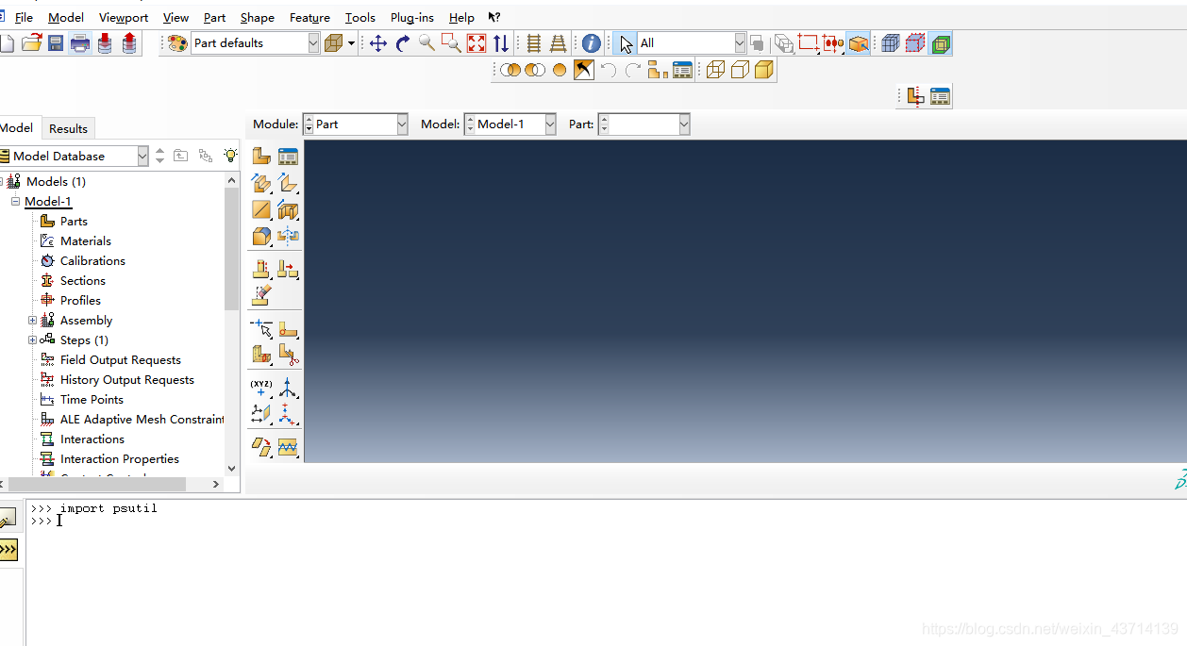Switch to the Results tab

(68, 128)
